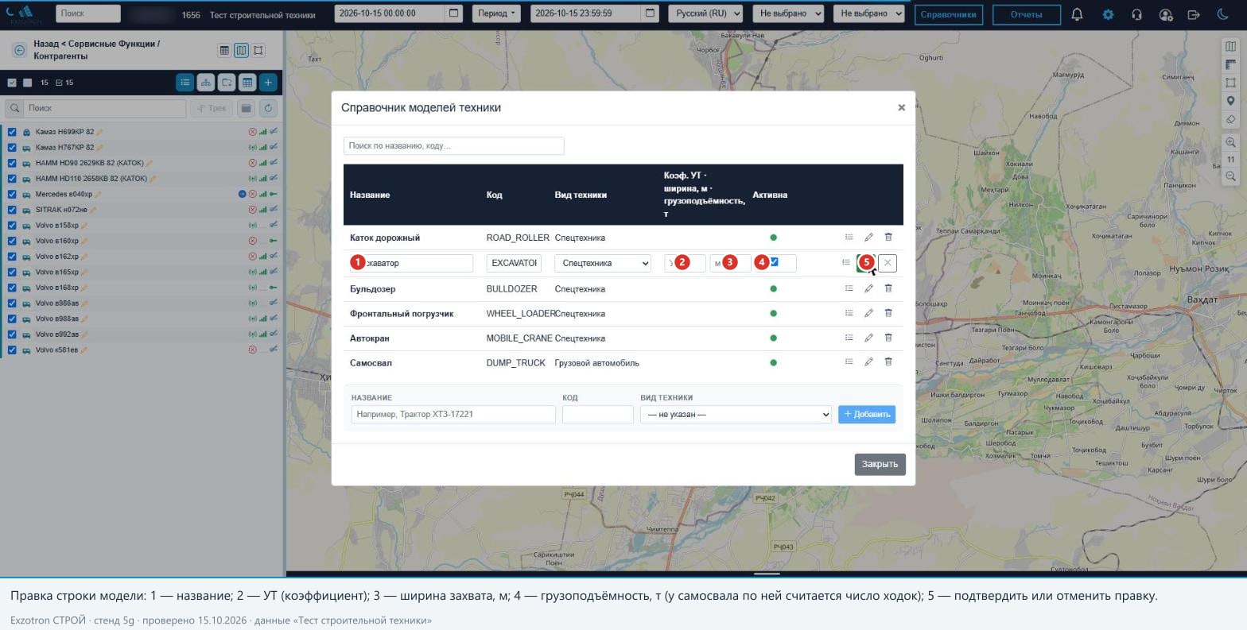Click the Трек button
Image resolution: width=1247 pixels, height=630 pixels.
point(212,108)
